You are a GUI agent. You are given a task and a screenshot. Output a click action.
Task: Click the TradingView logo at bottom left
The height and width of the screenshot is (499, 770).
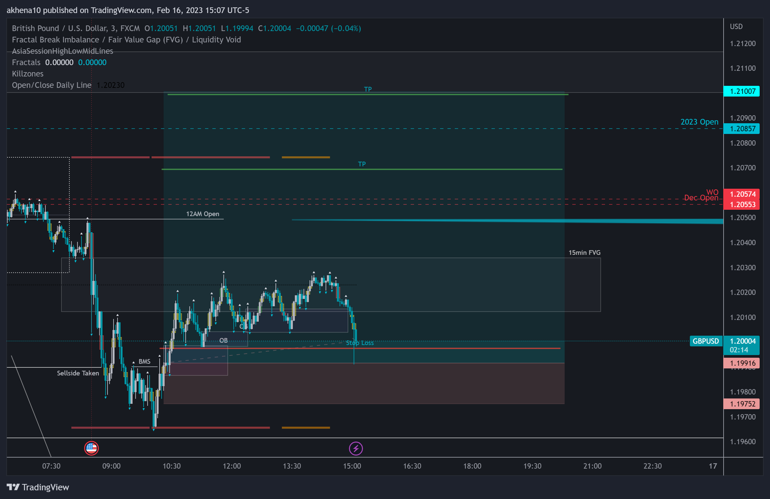coord(38,487)
